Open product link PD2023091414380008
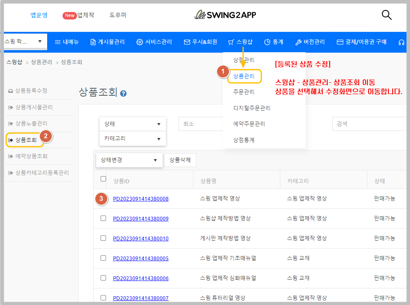Screen dimensions: 410x305 point(140,198)
